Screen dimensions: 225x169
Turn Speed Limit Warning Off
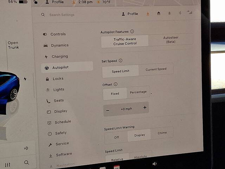[x=116, y=137]
